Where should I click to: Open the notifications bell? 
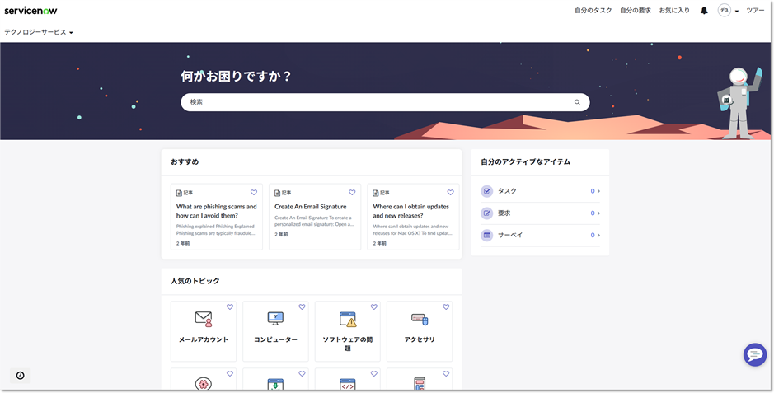pyautogui.click(x=704, y=11)
